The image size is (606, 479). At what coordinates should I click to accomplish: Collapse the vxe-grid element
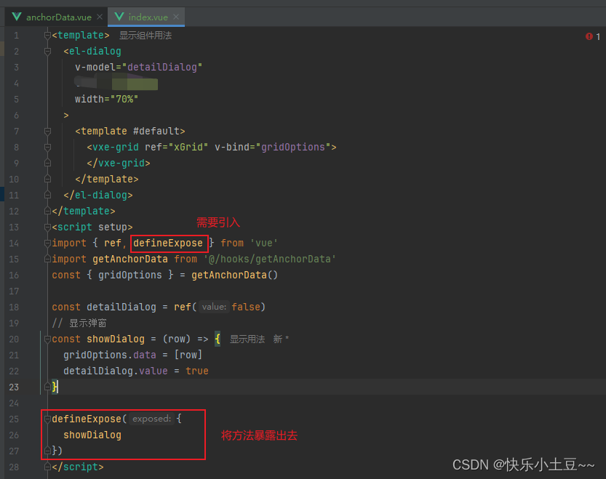click(47, 147)
